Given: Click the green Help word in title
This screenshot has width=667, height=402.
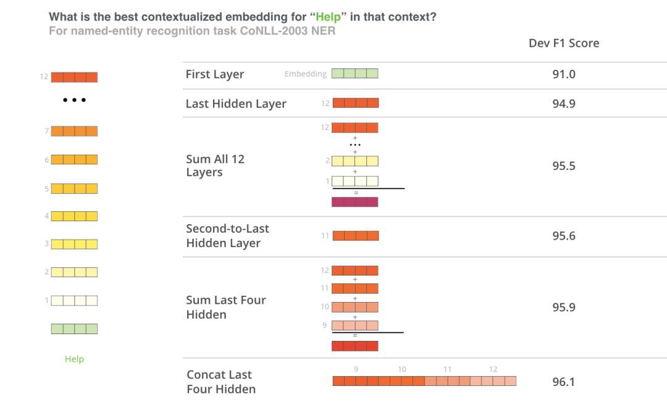Looking at the screenshot, I should click(328, 17).
